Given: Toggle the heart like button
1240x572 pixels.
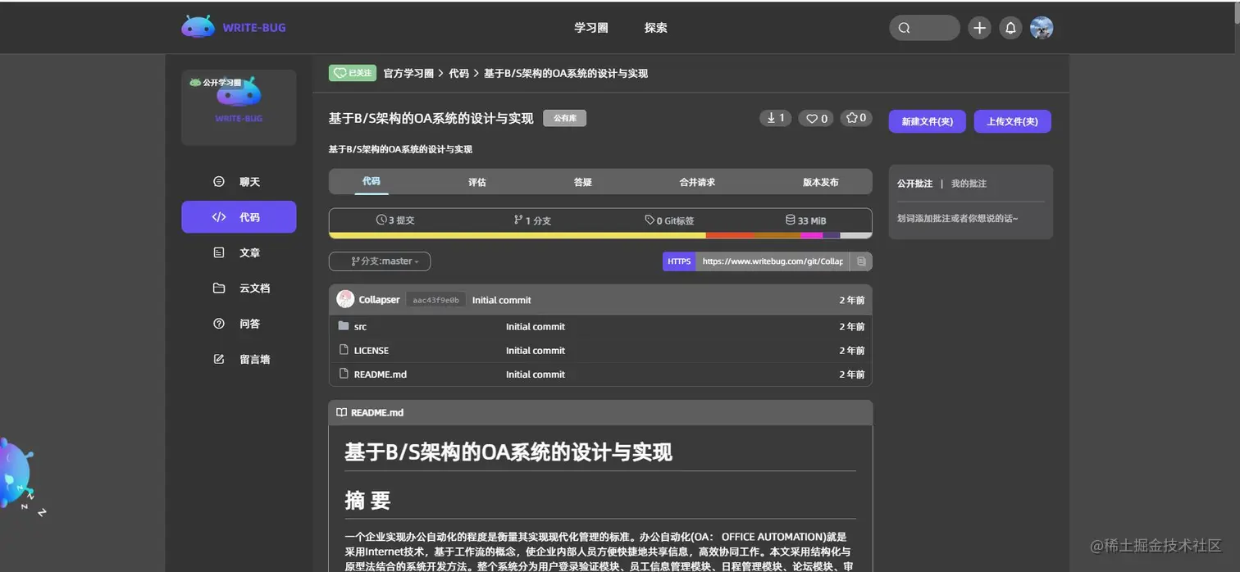Looking at the screenshot, I should tap(816, 118).
